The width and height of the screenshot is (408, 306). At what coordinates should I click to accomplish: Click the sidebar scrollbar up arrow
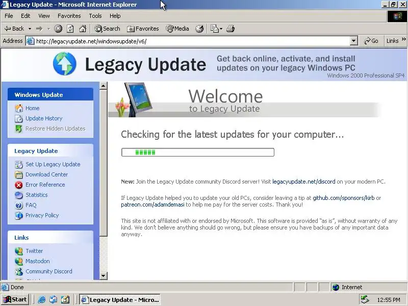[x=104, y=86]
